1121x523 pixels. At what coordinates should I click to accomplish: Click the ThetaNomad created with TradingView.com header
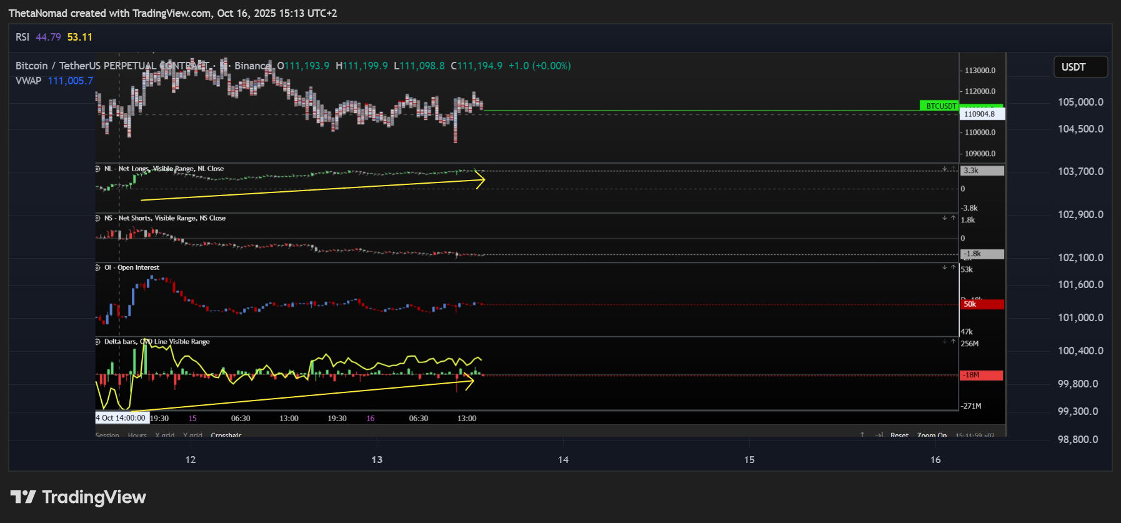pyautogui.click(x=173, y=13)
